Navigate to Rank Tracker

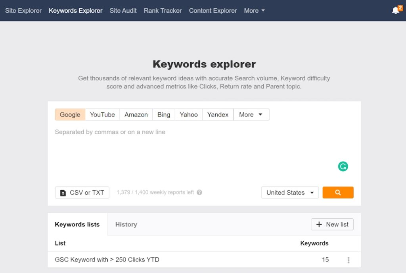pos(163,11)
